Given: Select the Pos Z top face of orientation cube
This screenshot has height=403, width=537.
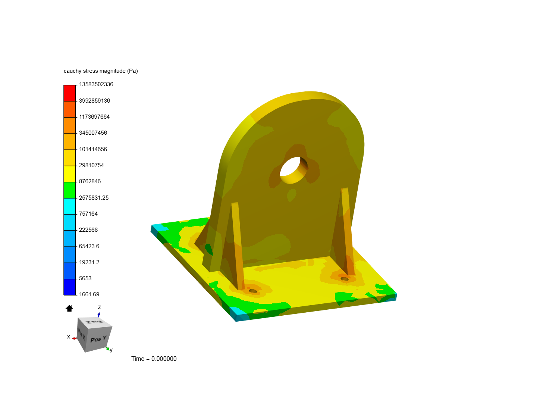Looking at the screenshot, I should pyautogui.click(x=95, y=322).
